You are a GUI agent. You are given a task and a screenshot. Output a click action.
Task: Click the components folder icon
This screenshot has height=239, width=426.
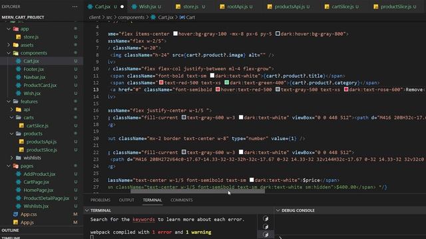(x=16, y=53)
